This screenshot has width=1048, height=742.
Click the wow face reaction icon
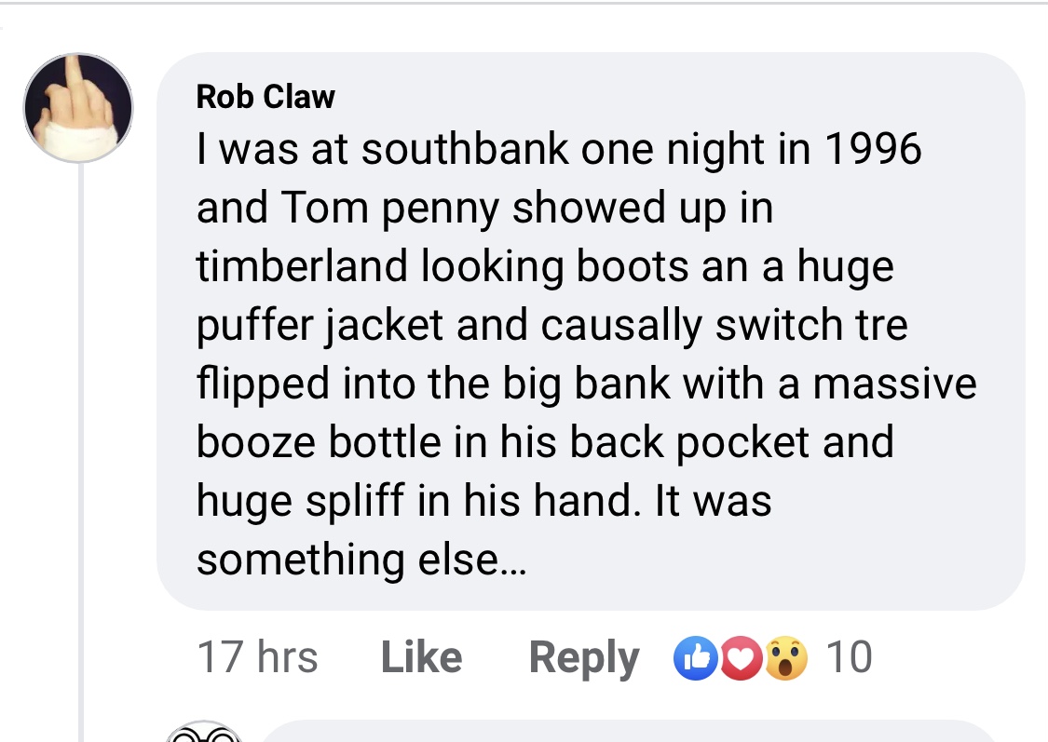(785, 658)
